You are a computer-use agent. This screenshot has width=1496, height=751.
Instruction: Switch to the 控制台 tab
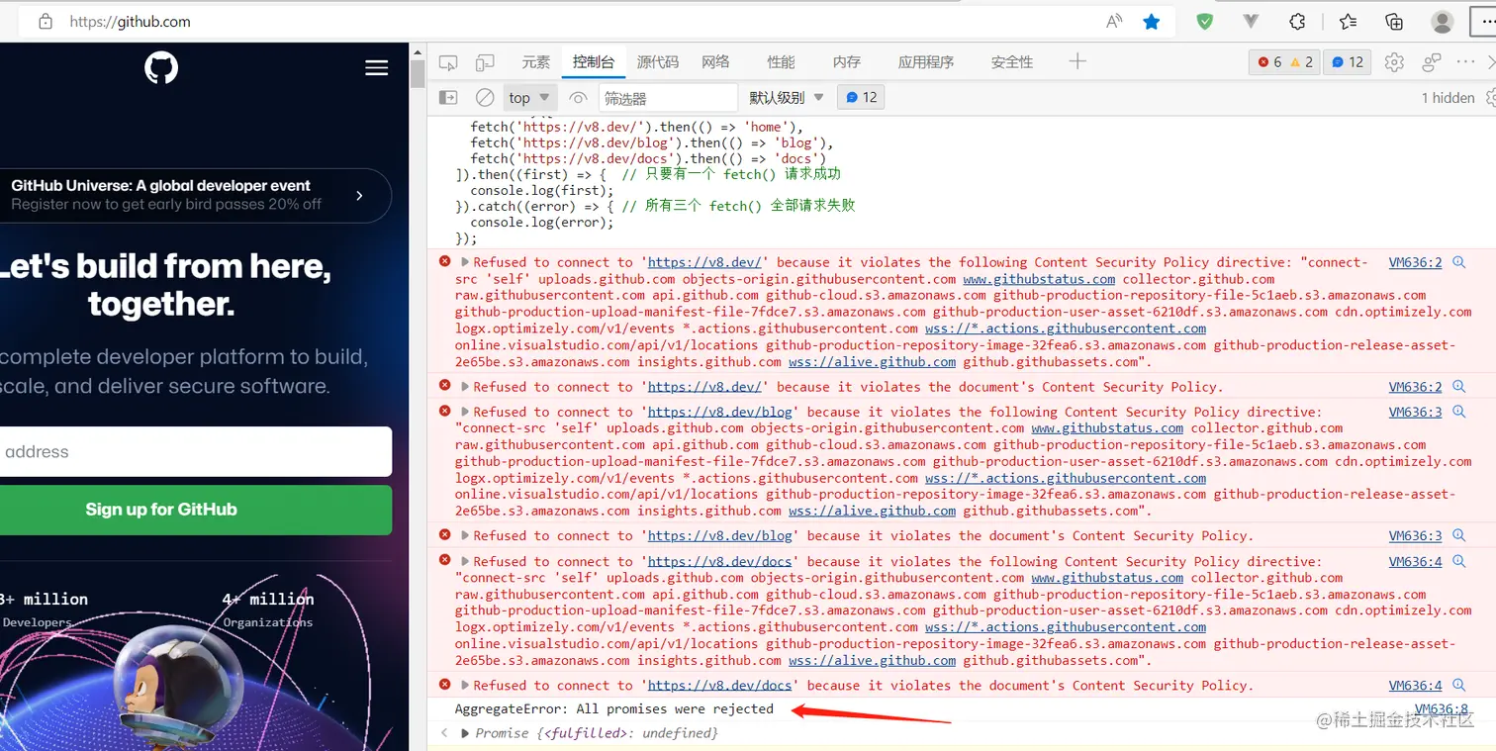pos(594,62)
